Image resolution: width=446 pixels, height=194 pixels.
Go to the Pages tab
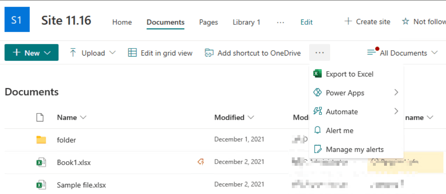tap(209, 22)
